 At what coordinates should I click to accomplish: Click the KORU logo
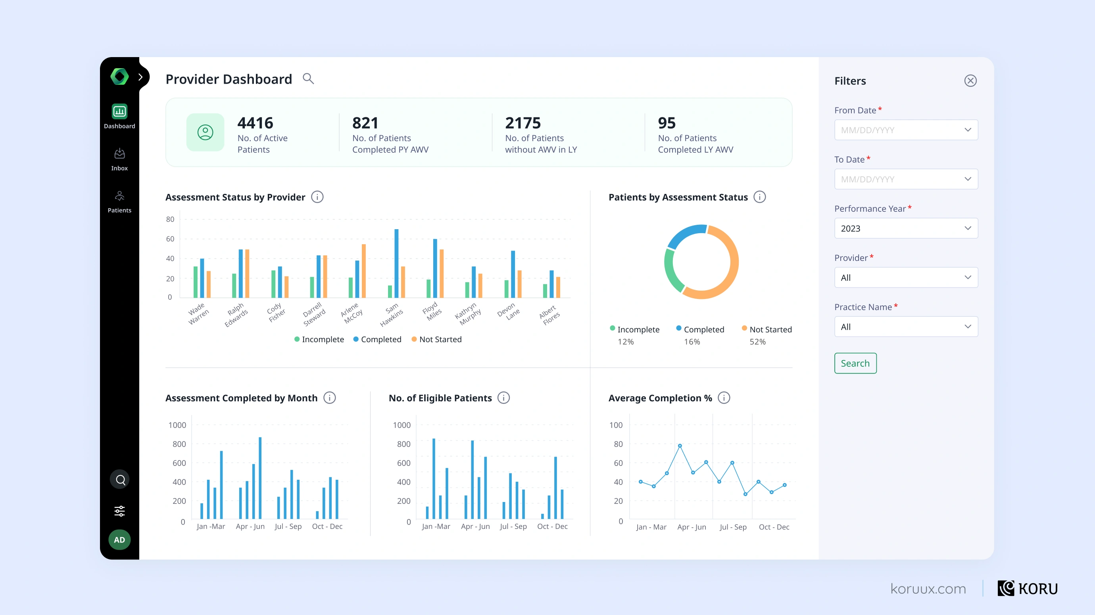1028,589
